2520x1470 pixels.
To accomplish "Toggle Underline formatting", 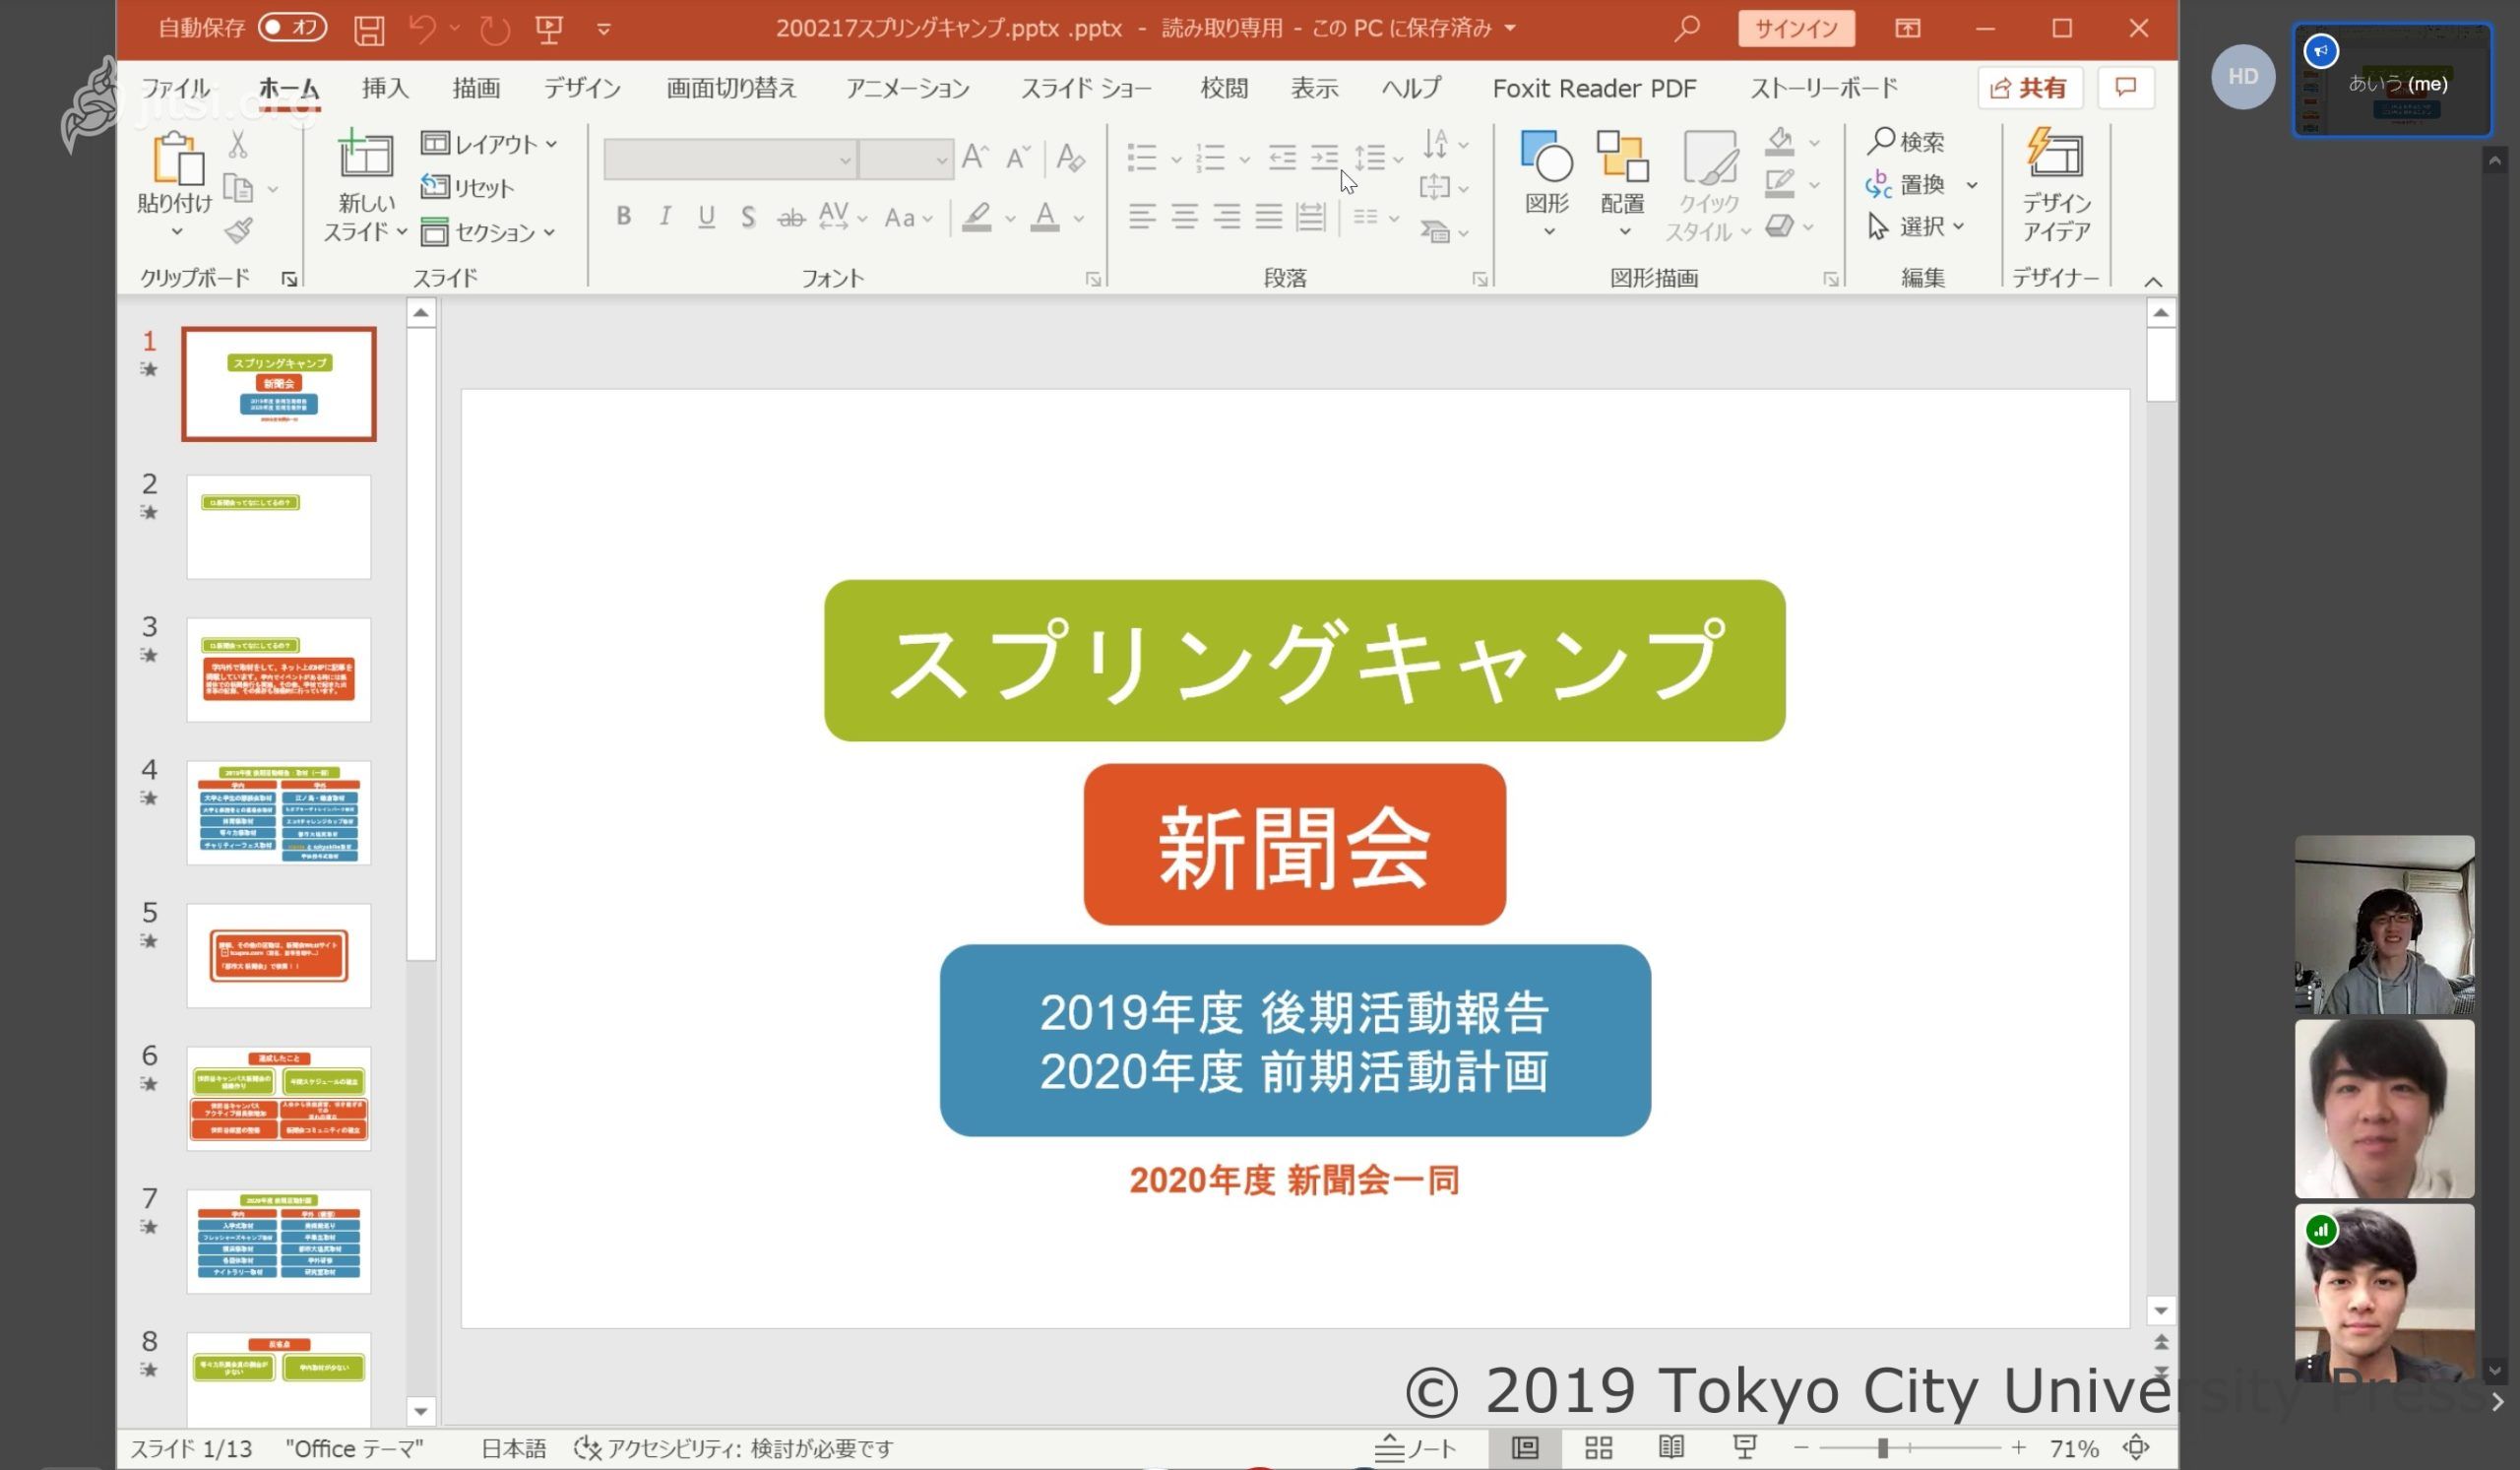I will 707,216.
